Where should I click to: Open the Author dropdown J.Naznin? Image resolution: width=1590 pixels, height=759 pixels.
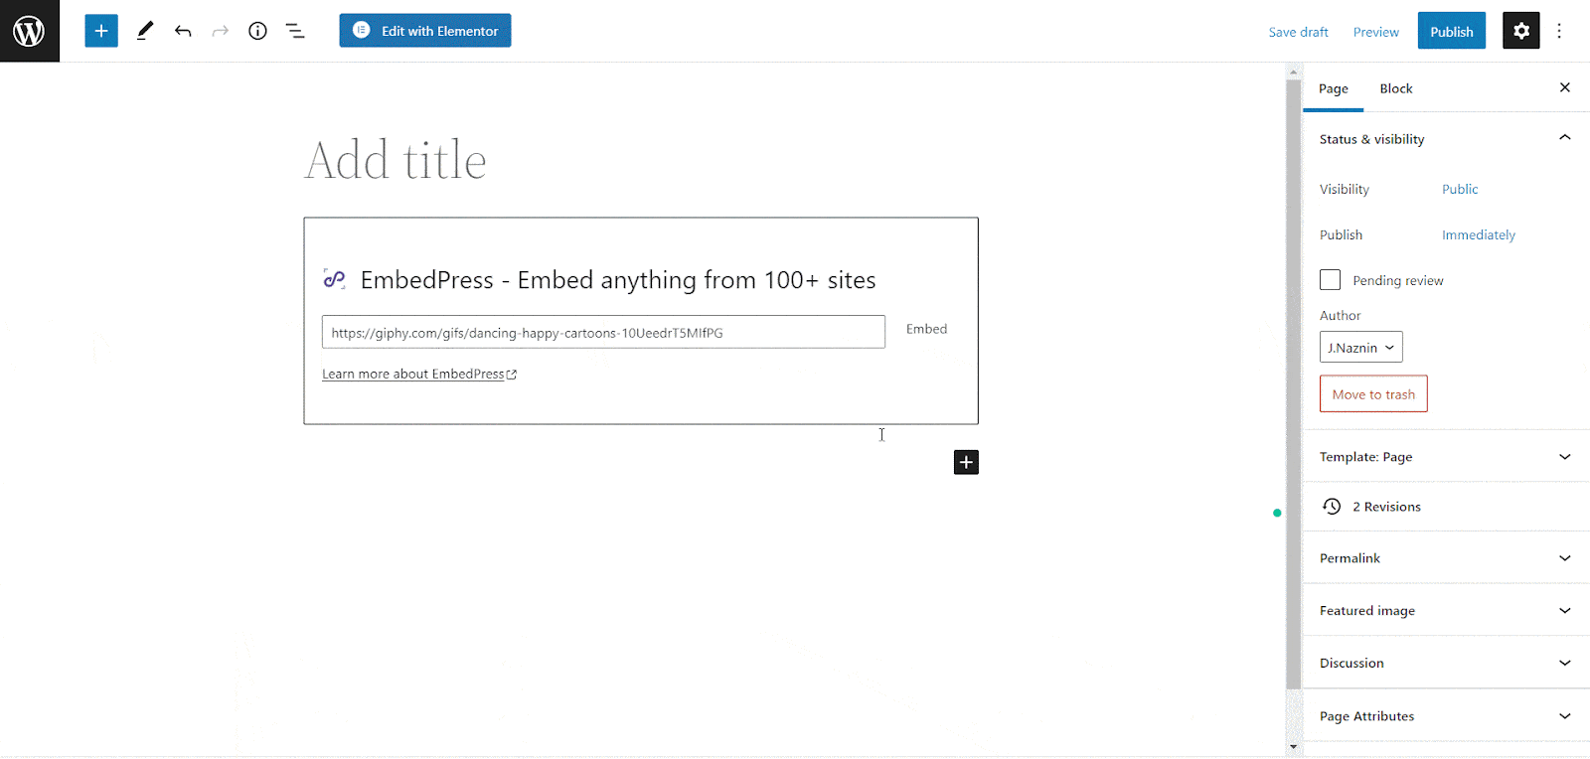coord(1361,348)
